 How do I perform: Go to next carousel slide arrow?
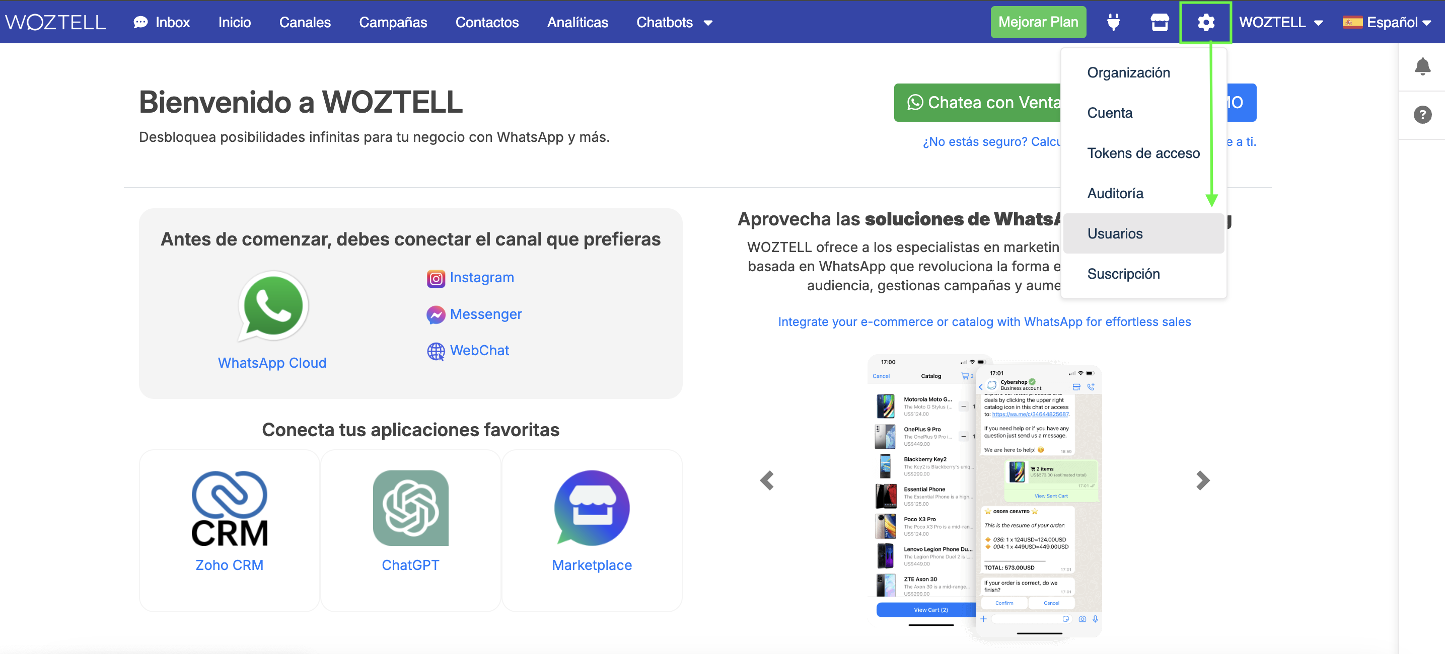pos(1202,480)
